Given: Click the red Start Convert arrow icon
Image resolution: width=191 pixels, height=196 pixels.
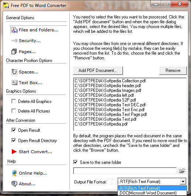Looking at the screenshot, I should tap(14, 152).
